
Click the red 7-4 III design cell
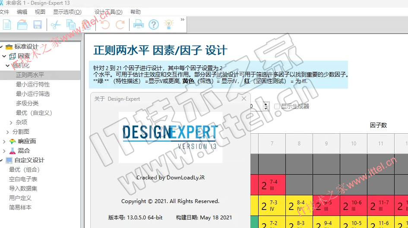272,185
